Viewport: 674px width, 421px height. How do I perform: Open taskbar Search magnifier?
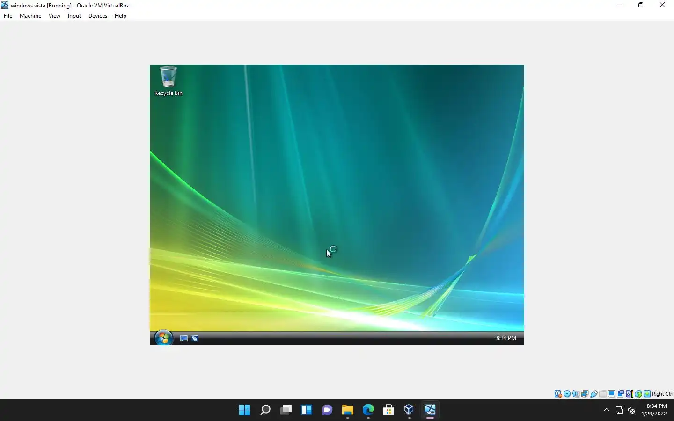pos(265,410)
